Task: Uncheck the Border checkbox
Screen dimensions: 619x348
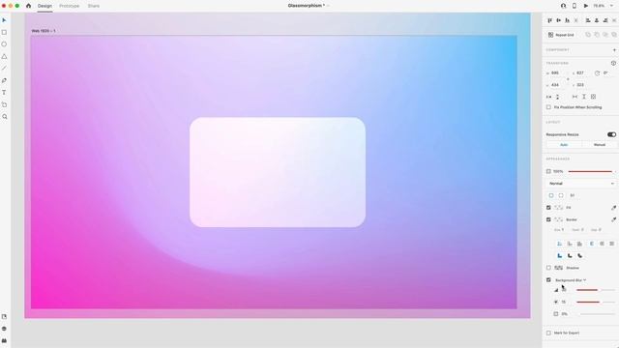Action: click(x=548, y=219)
